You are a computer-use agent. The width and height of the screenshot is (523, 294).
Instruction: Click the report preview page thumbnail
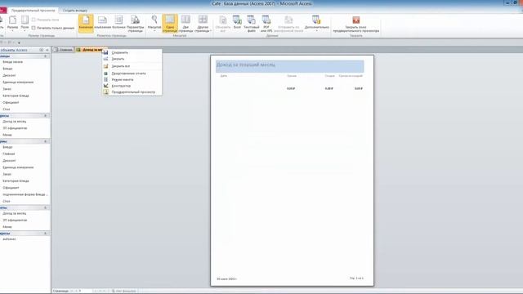(x=292, y=171)
